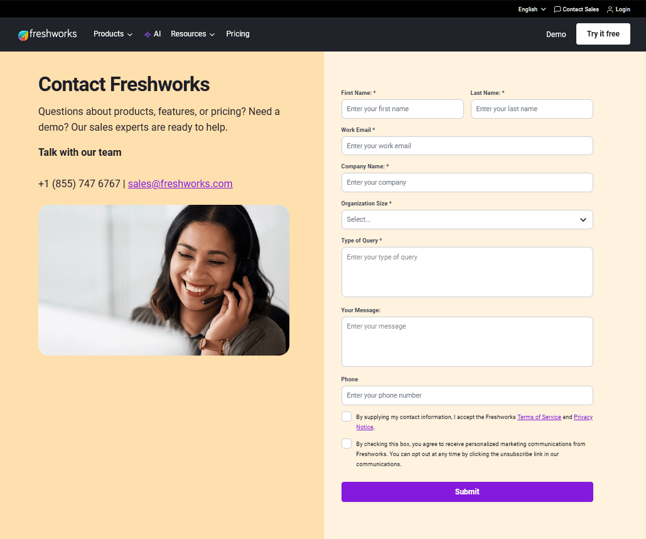Click the Talk with our team text
Image resolution: width=646 pixels, height=539 pixels.
point(80,152)
